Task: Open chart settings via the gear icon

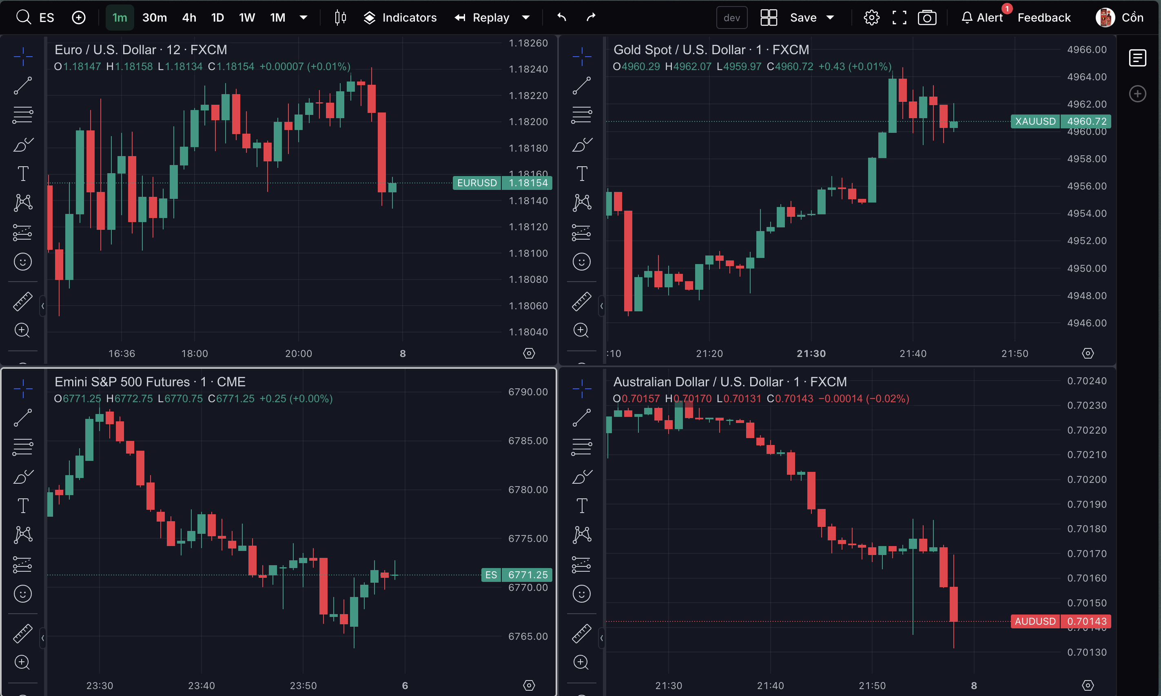Action: tap(871, 18)
